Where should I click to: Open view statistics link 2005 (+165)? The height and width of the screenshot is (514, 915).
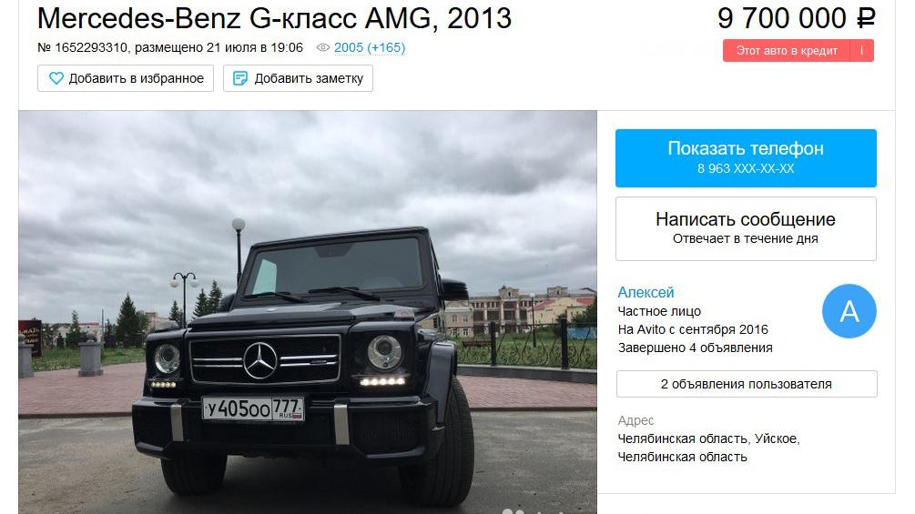370,48
